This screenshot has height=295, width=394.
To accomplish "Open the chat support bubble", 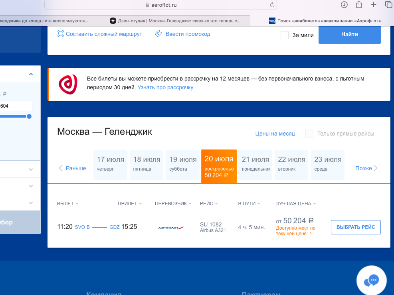I will [371, 281].
